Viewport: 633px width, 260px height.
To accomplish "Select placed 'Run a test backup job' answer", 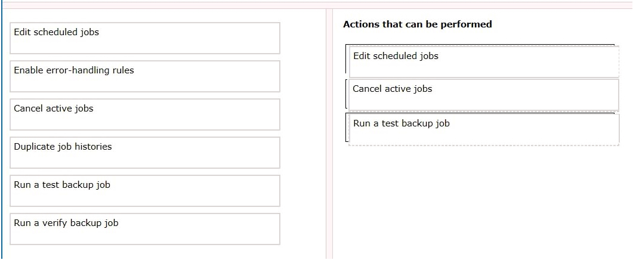I will (x=484, y=129).
